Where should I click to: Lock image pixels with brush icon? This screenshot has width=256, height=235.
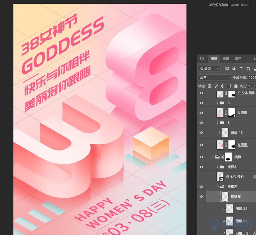pos(216,86)
